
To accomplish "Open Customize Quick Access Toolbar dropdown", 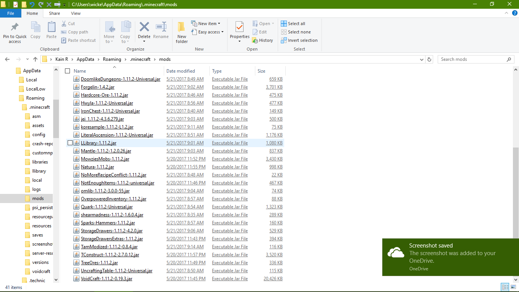I will click(65, 5).
